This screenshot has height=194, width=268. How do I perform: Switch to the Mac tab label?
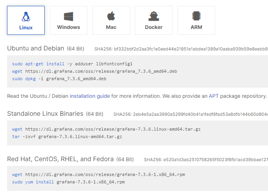tap(111, 27)
